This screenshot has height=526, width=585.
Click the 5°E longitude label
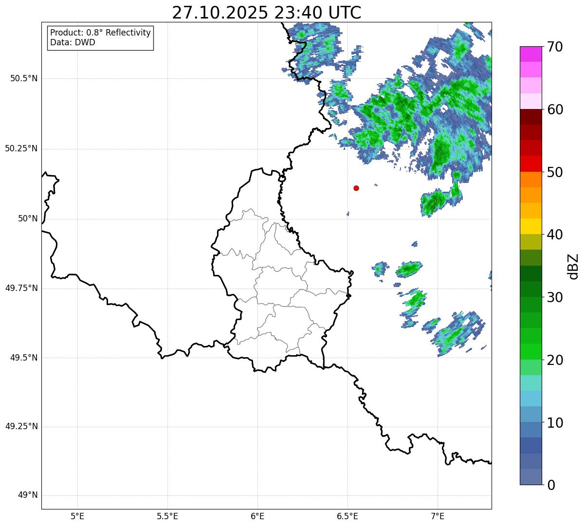tap(77, 517)
